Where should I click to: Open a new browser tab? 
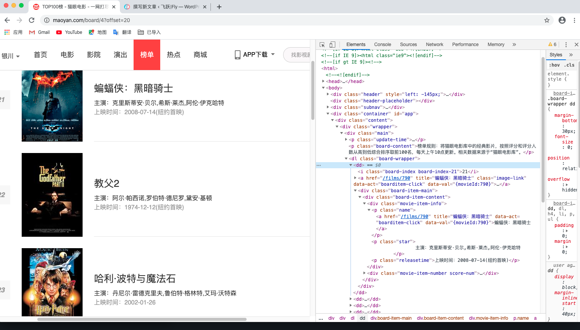[x=219, y=7]
